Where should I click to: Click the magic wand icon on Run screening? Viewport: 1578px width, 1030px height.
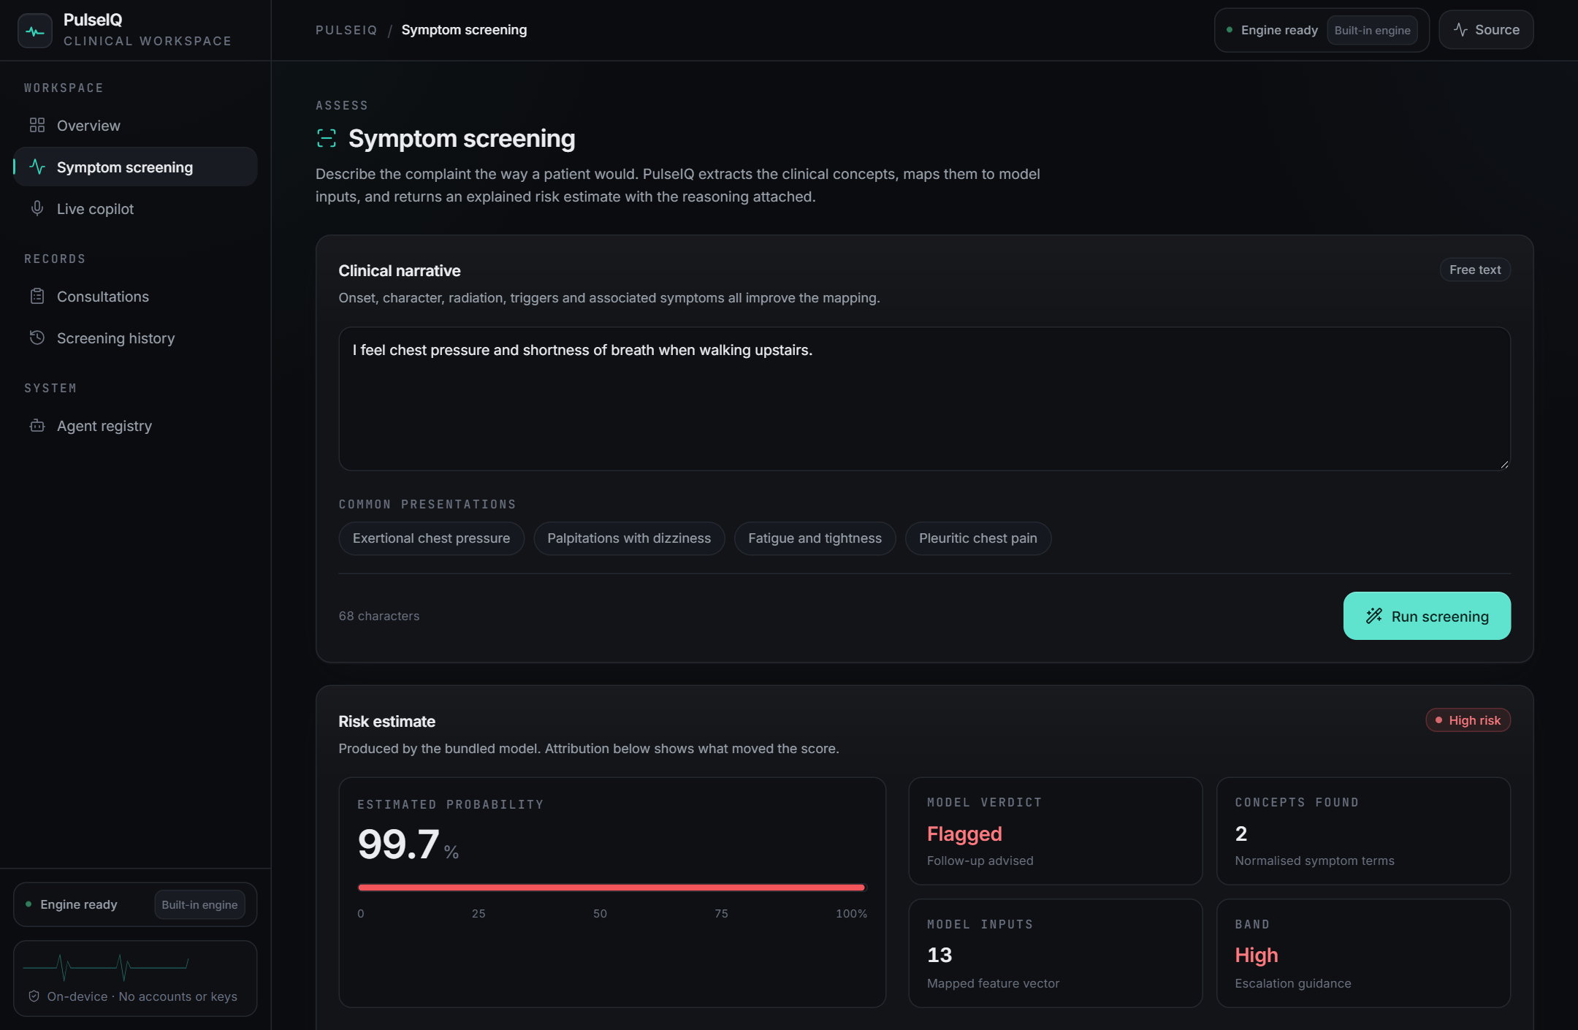[x=1374, y=616]
